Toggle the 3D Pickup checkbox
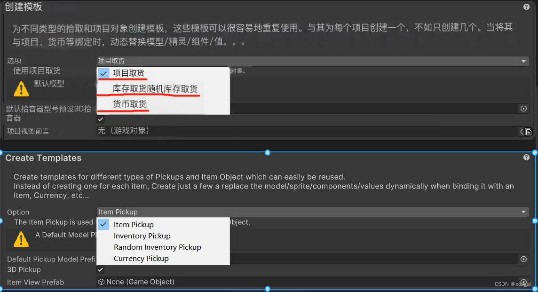 coord(101,270)
